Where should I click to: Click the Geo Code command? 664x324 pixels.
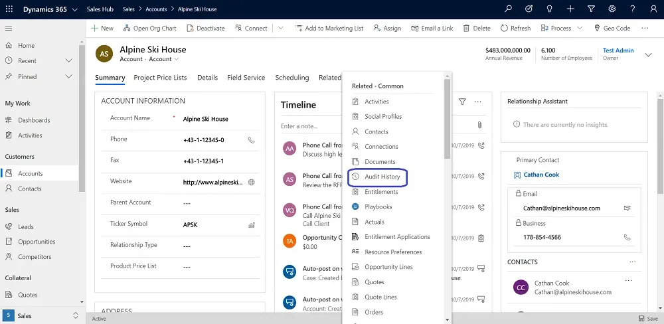tap(612, 29)
